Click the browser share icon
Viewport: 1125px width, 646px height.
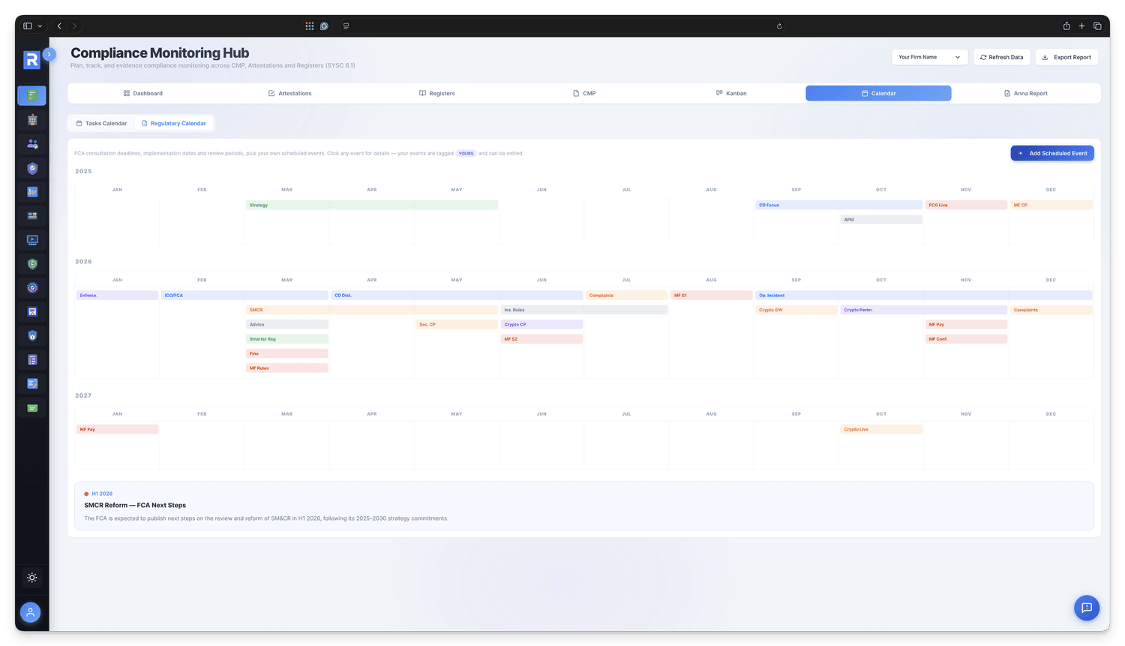point(1066,26)
